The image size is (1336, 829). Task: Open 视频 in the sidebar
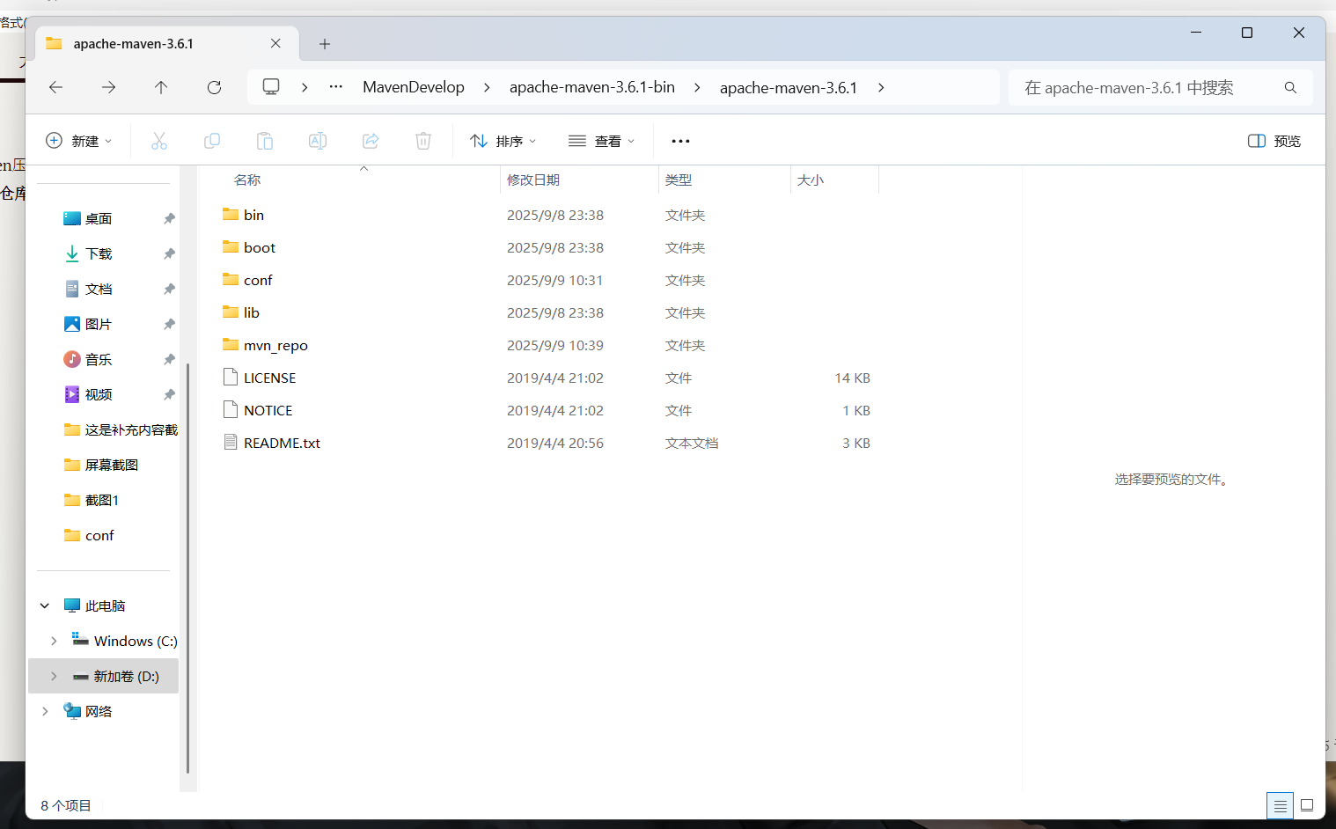pos(99,394)
